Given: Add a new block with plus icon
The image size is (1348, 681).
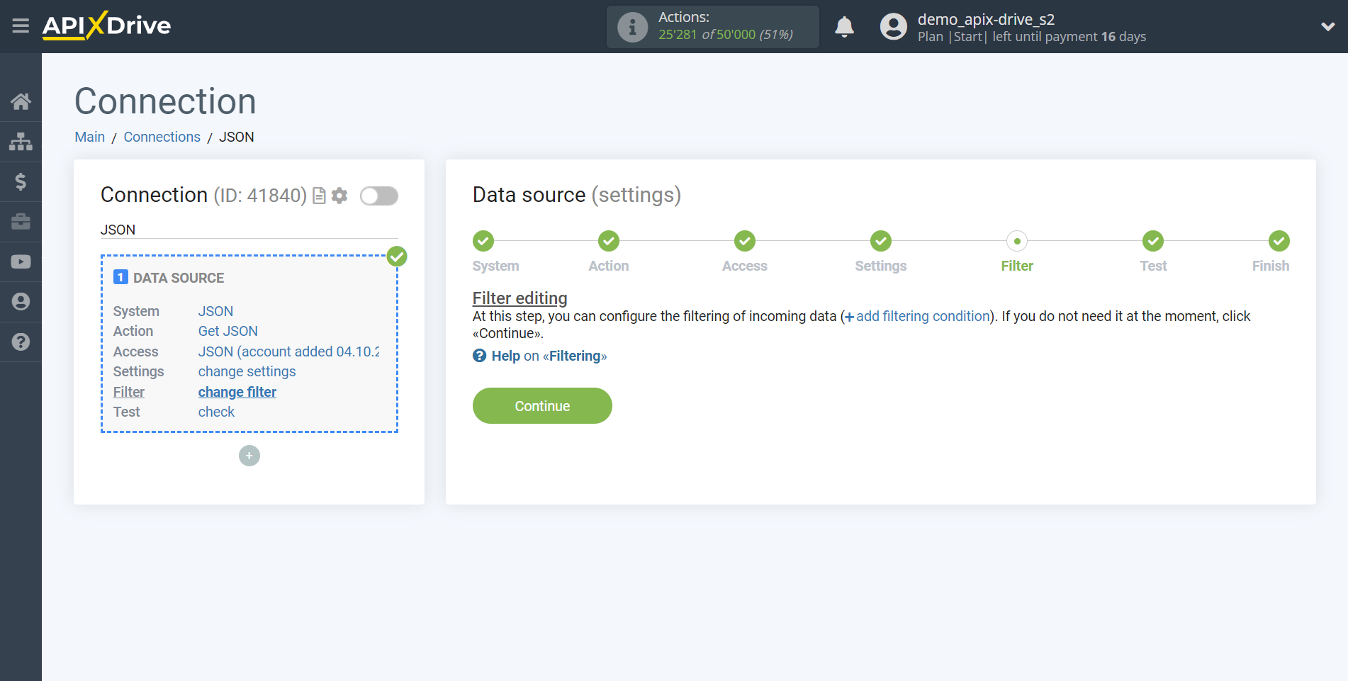Looking at the screenshot, I should coord(249,456).
